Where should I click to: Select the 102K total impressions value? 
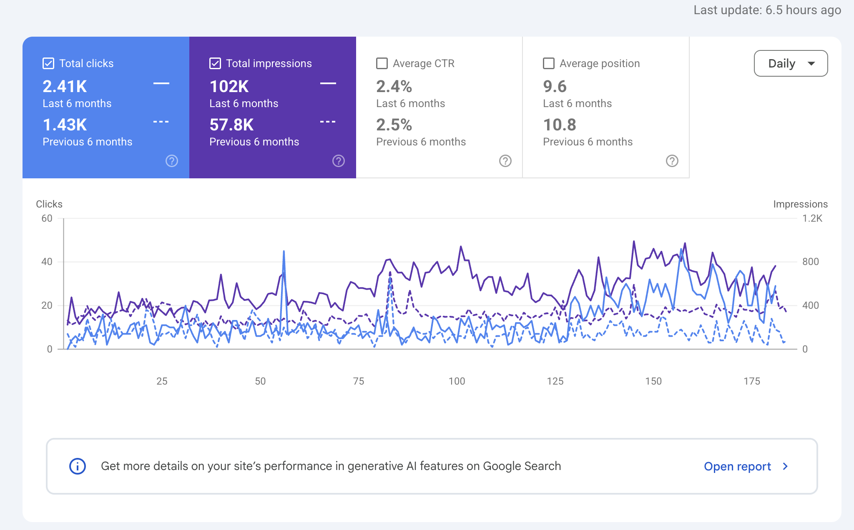[x=229, y=86]
